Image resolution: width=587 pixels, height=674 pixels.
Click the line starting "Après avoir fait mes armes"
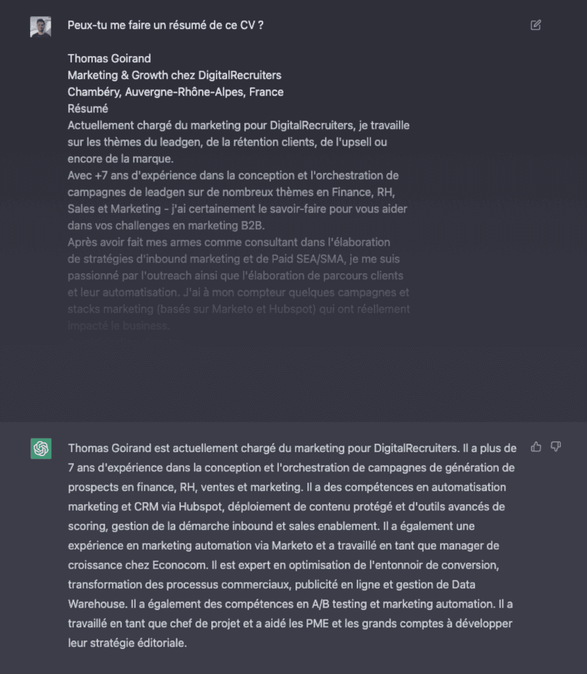(x=229, y=242)
